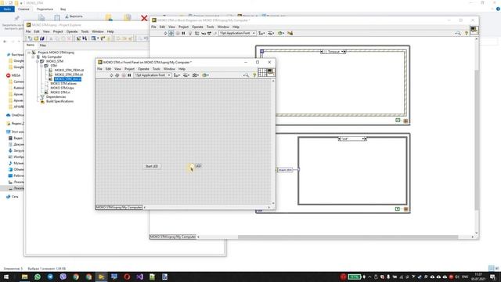Open Align Objects menu in Front Panel
501x282 pixels.
pos(177,75)
